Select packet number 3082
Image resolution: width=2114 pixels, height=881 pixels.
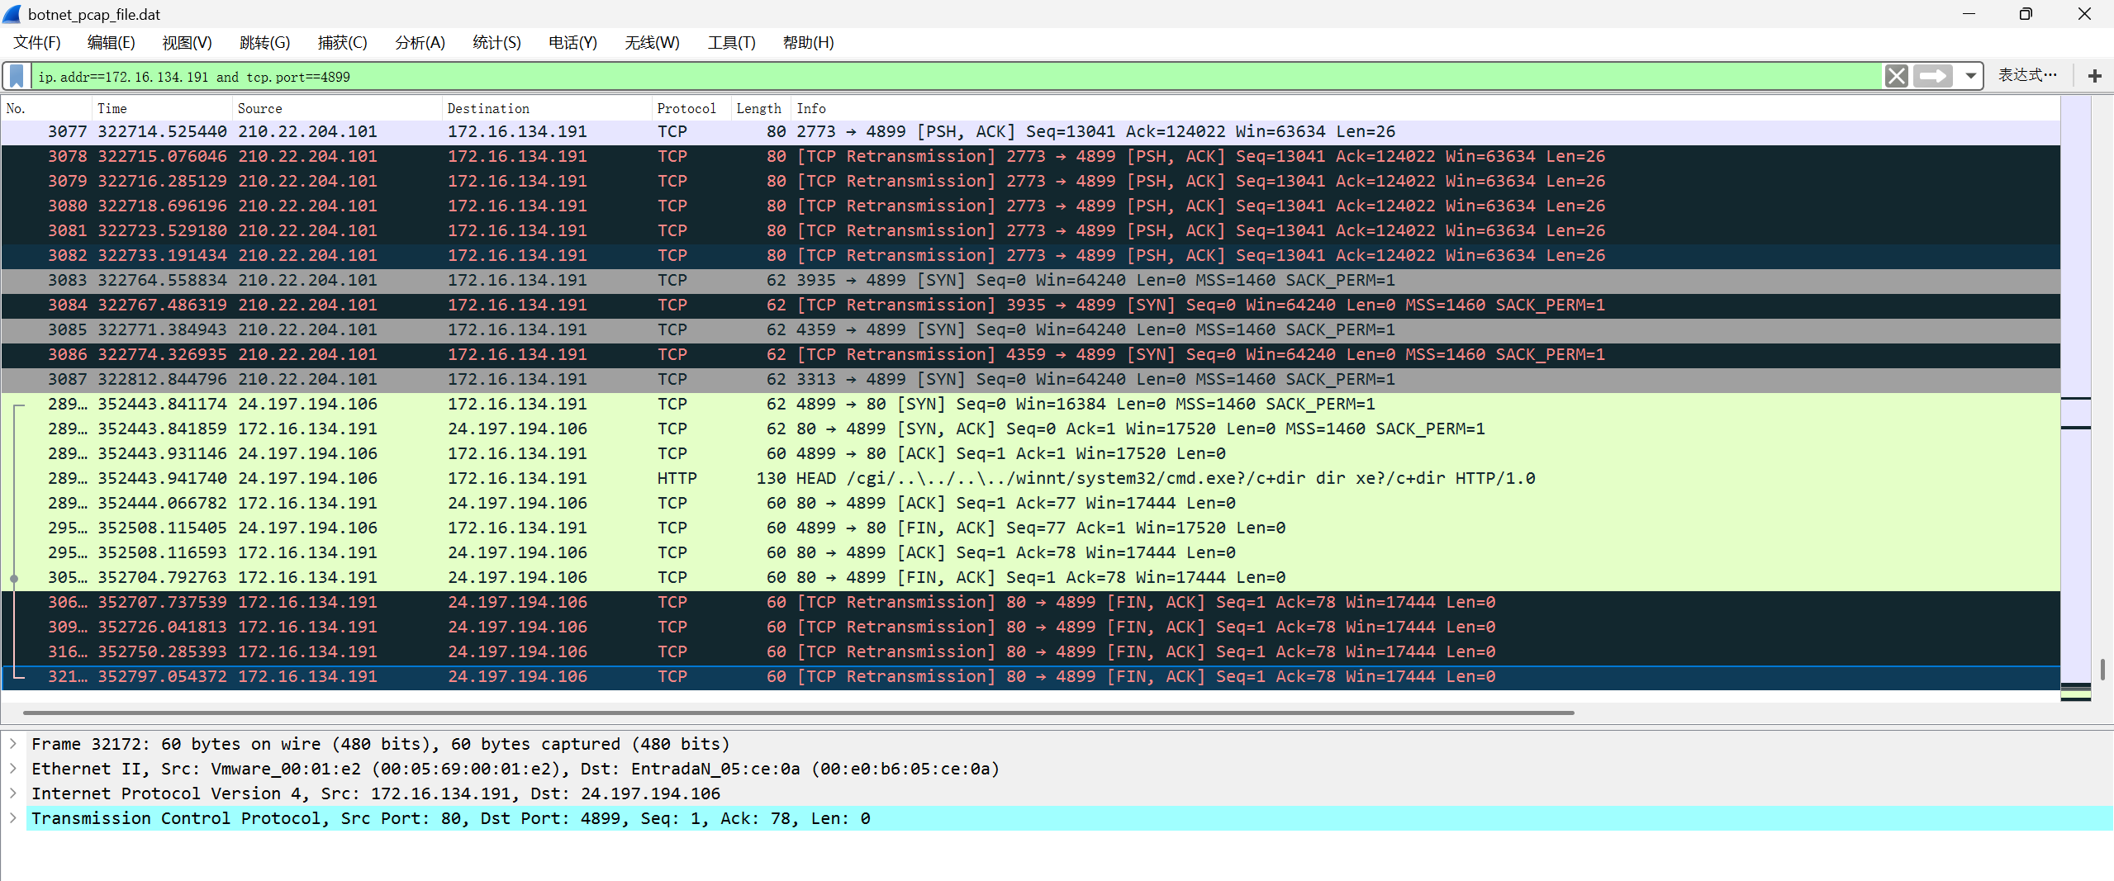click(1030, 256)
